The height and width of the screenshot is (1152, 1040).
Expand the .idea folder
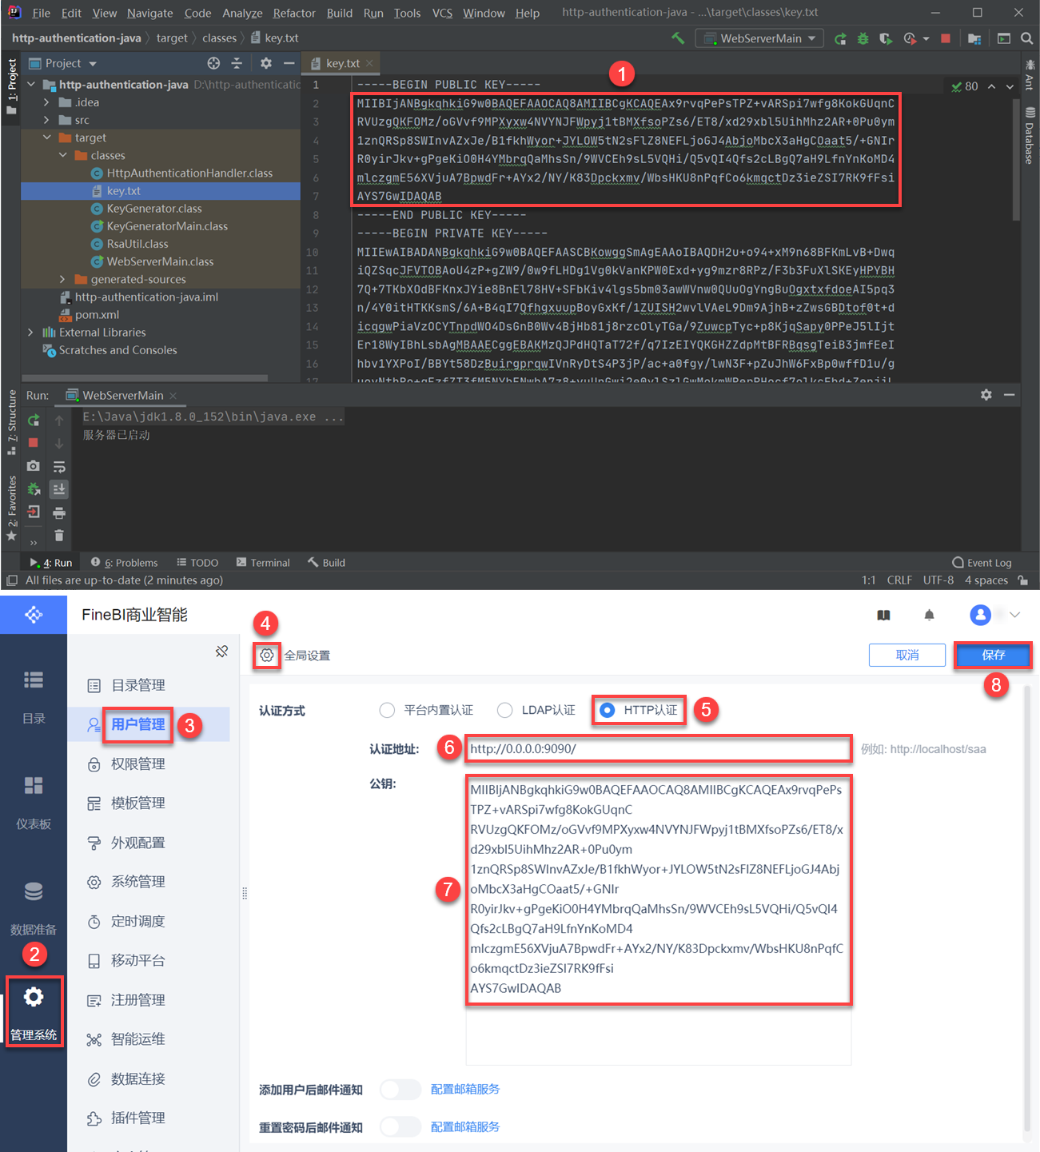point(46,102)
